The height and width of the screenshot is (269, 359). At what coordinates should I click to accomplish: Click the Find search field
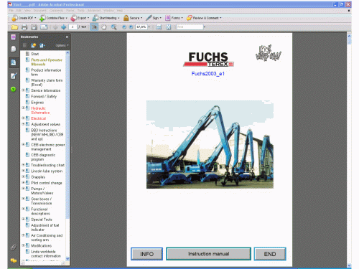[190, 27]
